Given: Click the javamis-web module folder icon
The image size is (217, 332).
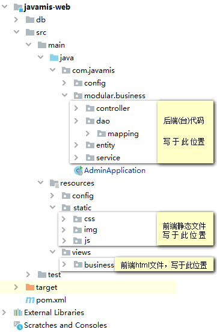Looking at the screenshot, I should [x=18, y=7].
